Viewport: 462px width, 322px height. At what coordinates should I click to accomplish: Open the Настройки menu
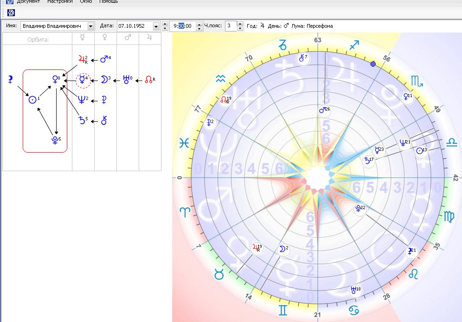click(x=60, y=1)
